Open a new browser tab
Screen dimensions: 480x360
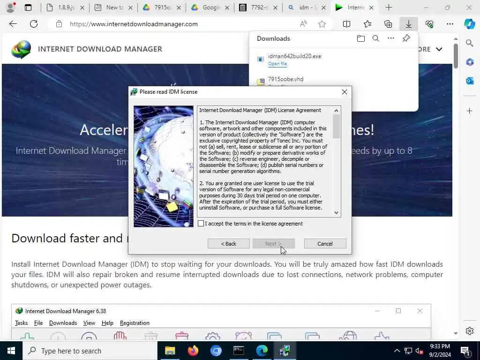[389, 7]
